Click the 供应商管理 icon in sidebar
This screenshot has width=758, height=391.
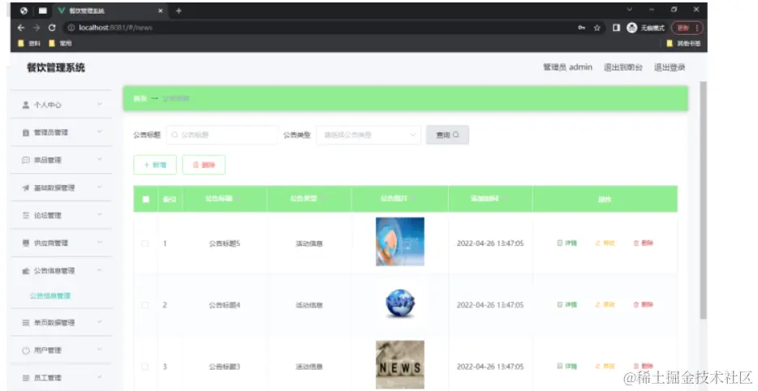tap(26, 243)
